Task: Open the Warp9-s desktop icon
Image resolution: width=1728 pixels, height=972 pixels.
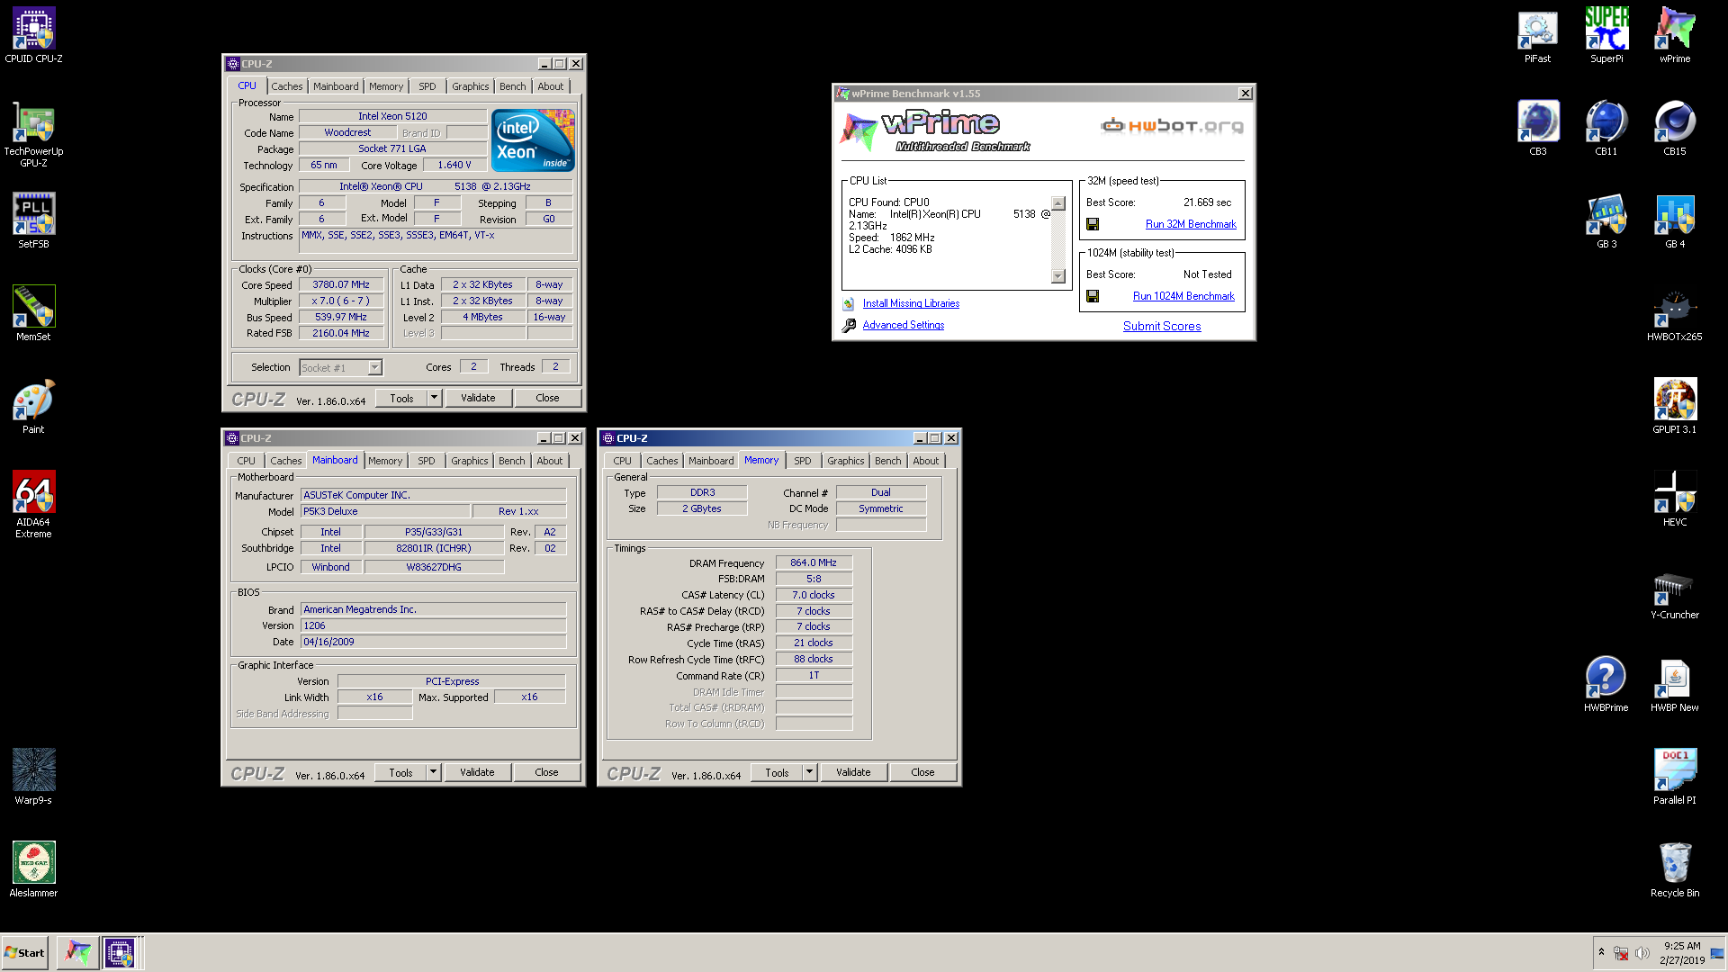Action: (x=33, y=777)
